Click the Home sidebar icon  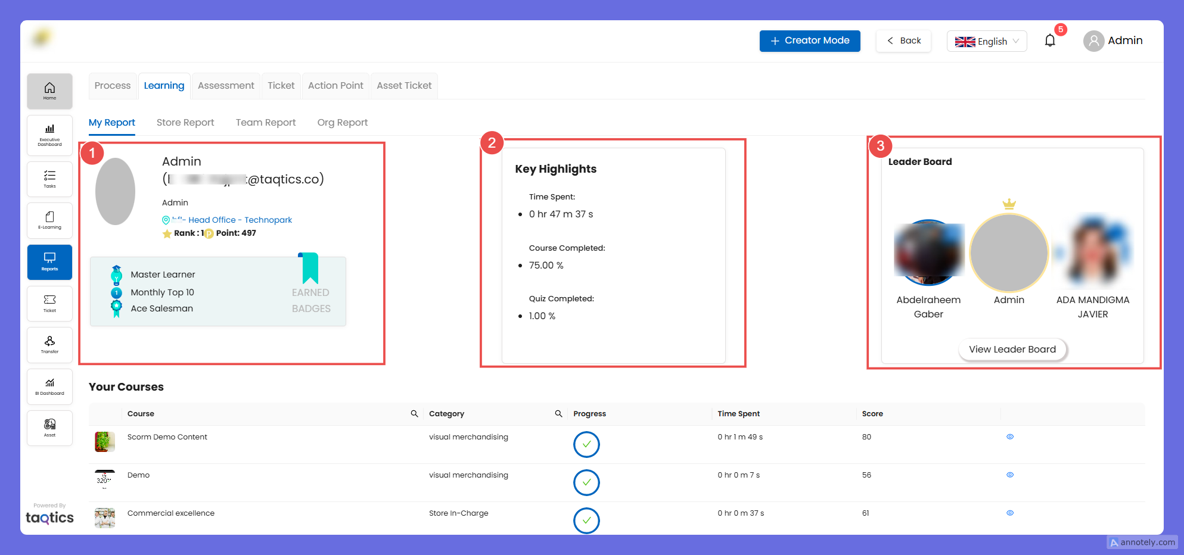click(x=49, y=91)
